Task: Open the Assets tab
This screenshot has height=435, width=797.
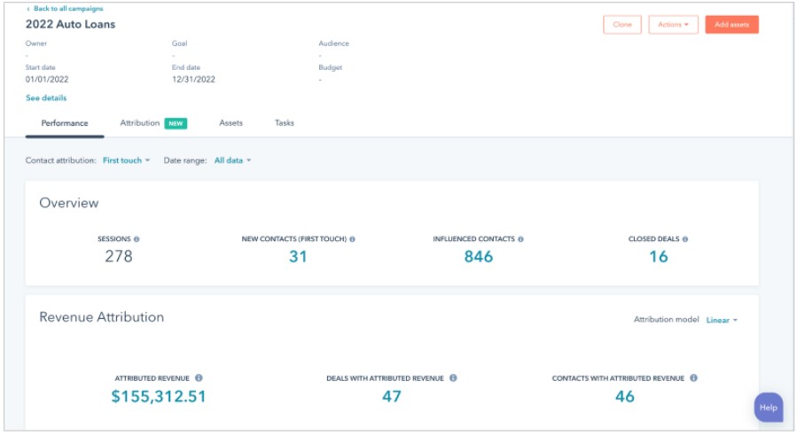Action: pos(231,123)
